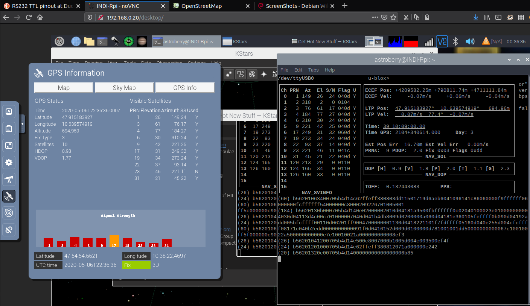The image size is (530, 306).
Task: Open telescope panel in noVNC sidebar
Action: pos(9,179)
